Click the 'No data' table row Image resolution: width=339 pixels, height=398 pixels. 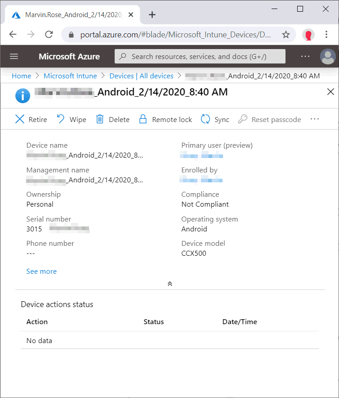(x=169, y=340)
